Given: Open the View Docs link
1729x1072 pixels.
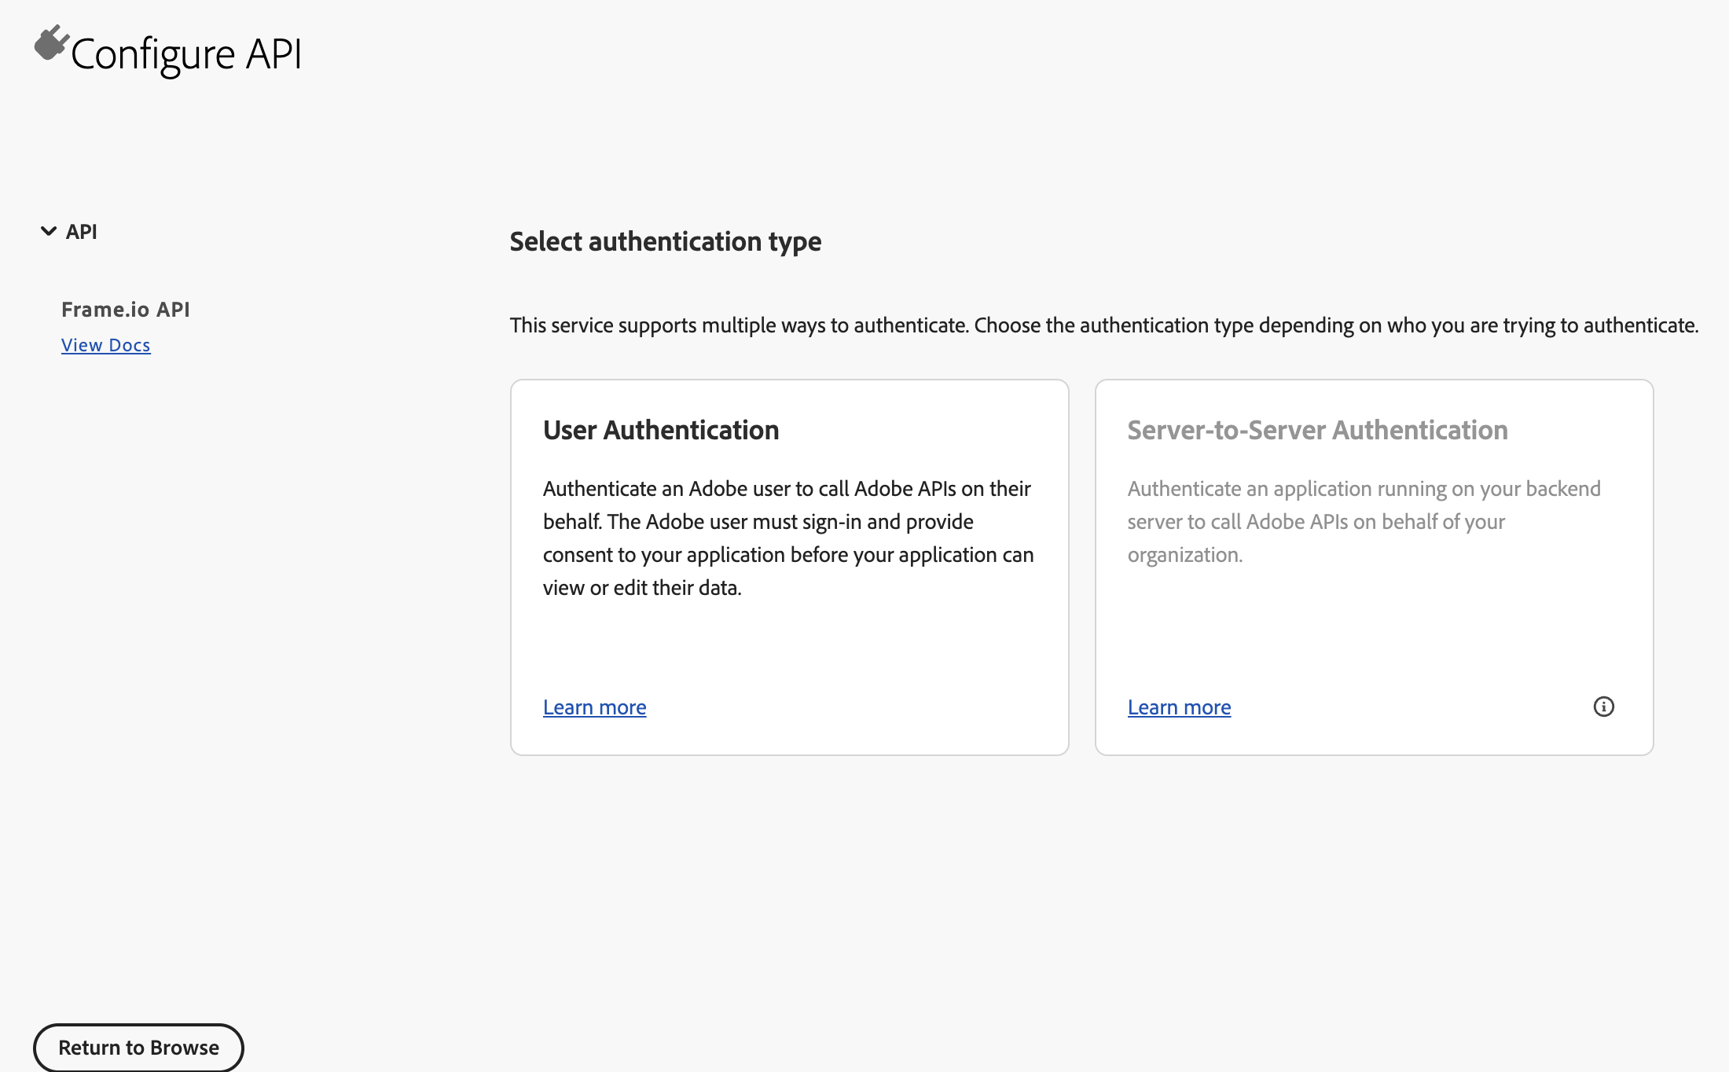Looking at the screenshot, I should (x=106, y=345).
